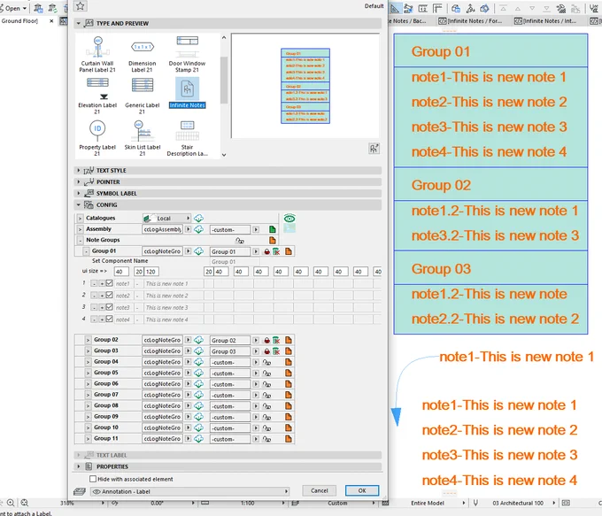
Task: Toggle the note3 checkbox
Action: tap(110, 307)
